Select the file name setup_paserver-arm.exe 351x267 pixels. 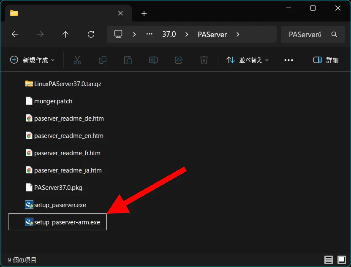click(x=67, y=222)
